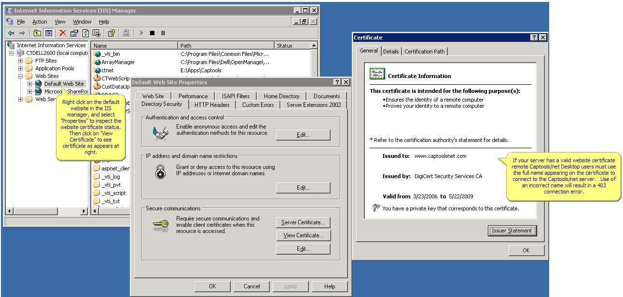This screenshot has height=297, width=623.
Task: Toggle the Show/Hide console tree icon
Action: click(x=48, y=33)
